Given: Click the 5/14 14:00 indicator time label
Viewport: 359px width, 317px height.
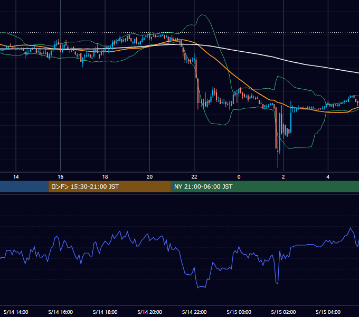Looking at the screenshot, I should [16, 312].
